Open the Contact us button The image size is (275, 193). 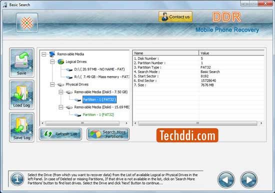175,17
